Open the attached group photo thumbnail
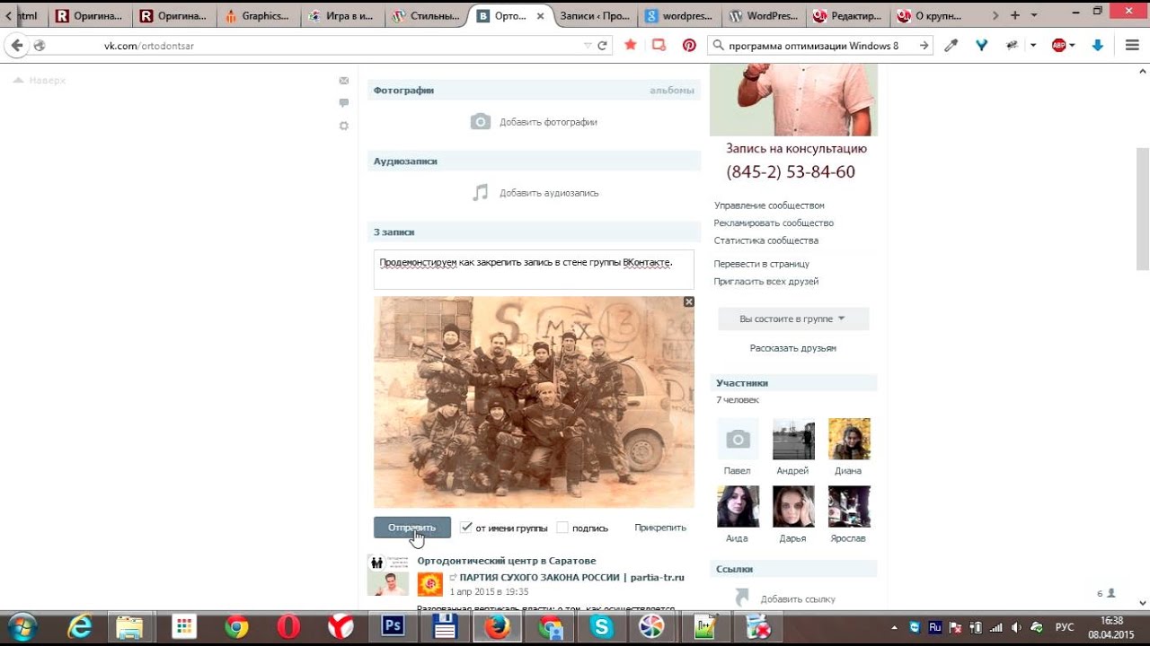Viewport: 1150px width, 646px height. click(534, 402)
